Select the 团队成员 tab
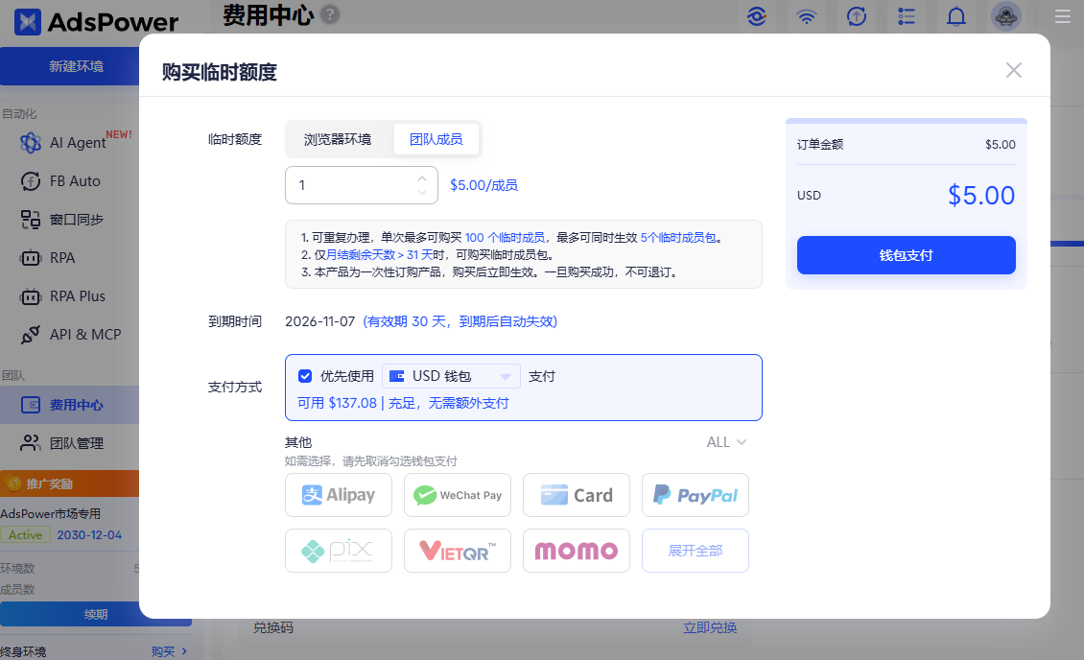The width and height of the screenshot is (1084, 660). point(436,139)
